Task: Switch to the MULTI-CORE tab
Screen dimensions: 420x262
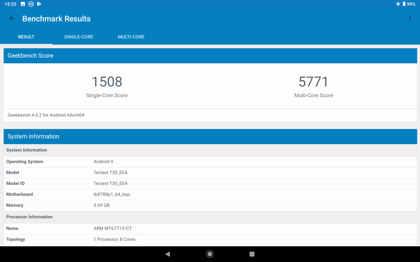Action: coord(131,37)
